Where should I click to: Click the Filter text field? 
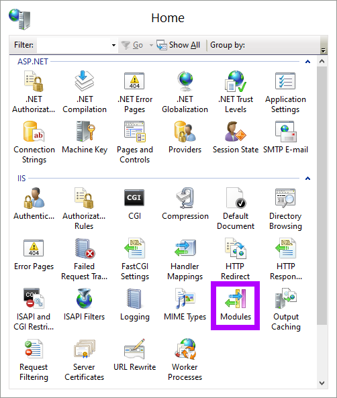pos(74,45)
